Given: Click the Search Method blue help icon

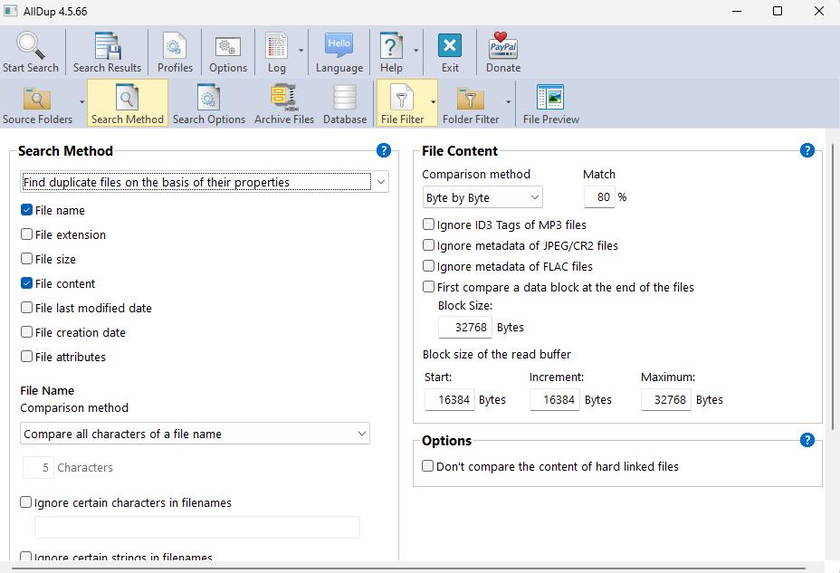Looking at the screenshot, I should tap(384, 150).
